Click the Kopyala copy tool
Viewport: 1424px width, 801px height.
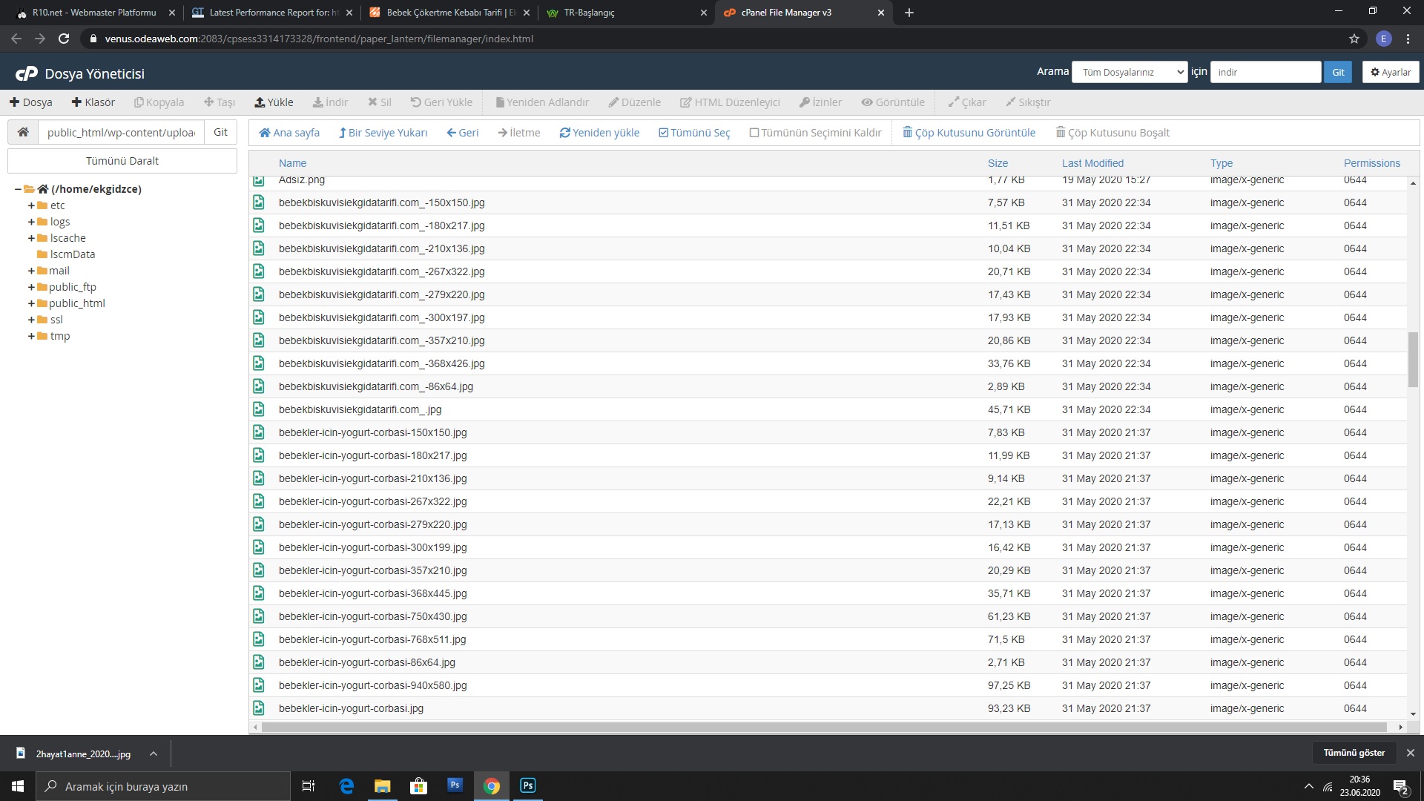[x=159, y=102]
